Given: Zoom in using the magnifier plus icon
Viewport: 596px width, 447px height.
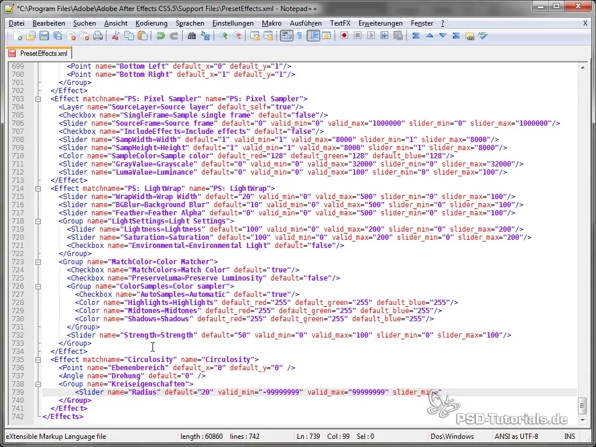Looking at the screenshot, I should (x=223, y=36).
